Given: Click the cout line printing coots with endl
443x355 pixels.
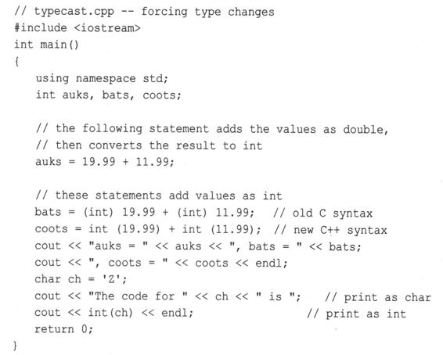Looking at the screenshot, I should (161, 263).
